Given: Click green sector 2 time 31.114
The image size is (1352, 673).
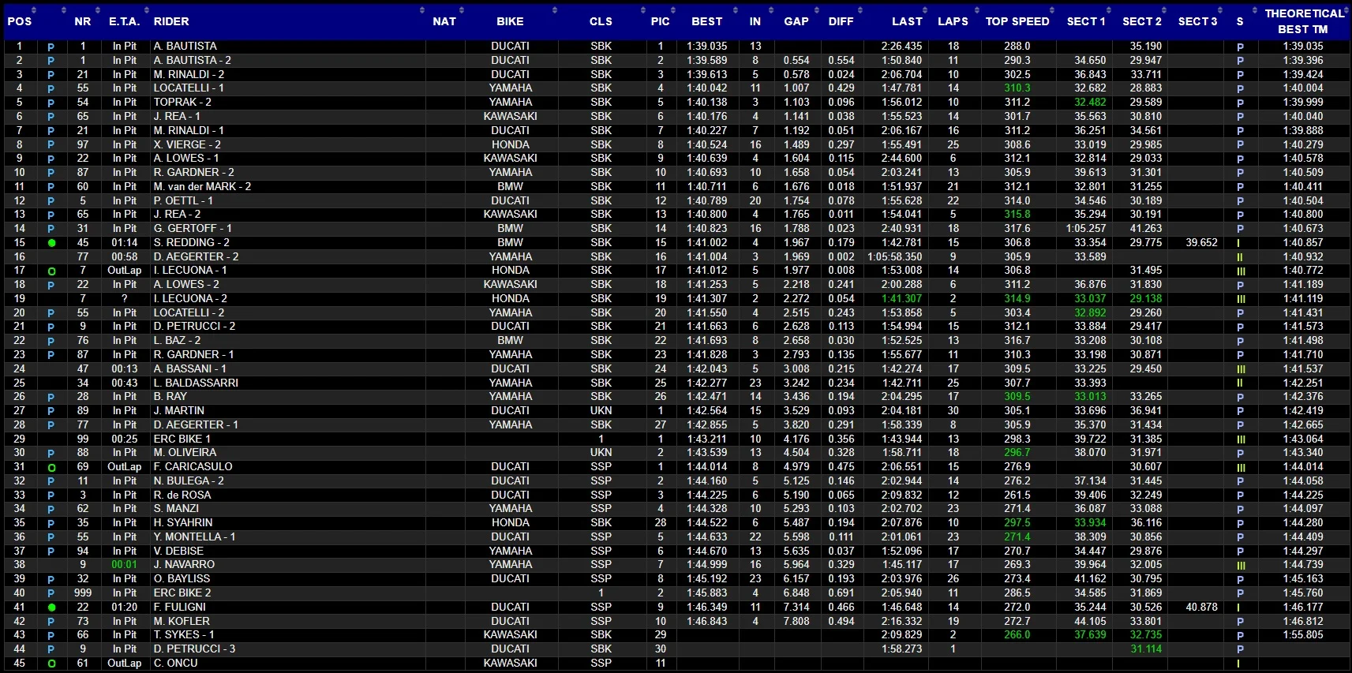Looking at the screenshot, I should point(1146,649).
